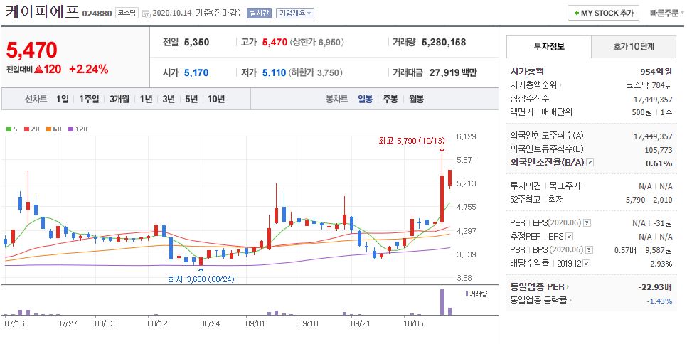Open the 시가총액순위 link

[x=537, y=85]
